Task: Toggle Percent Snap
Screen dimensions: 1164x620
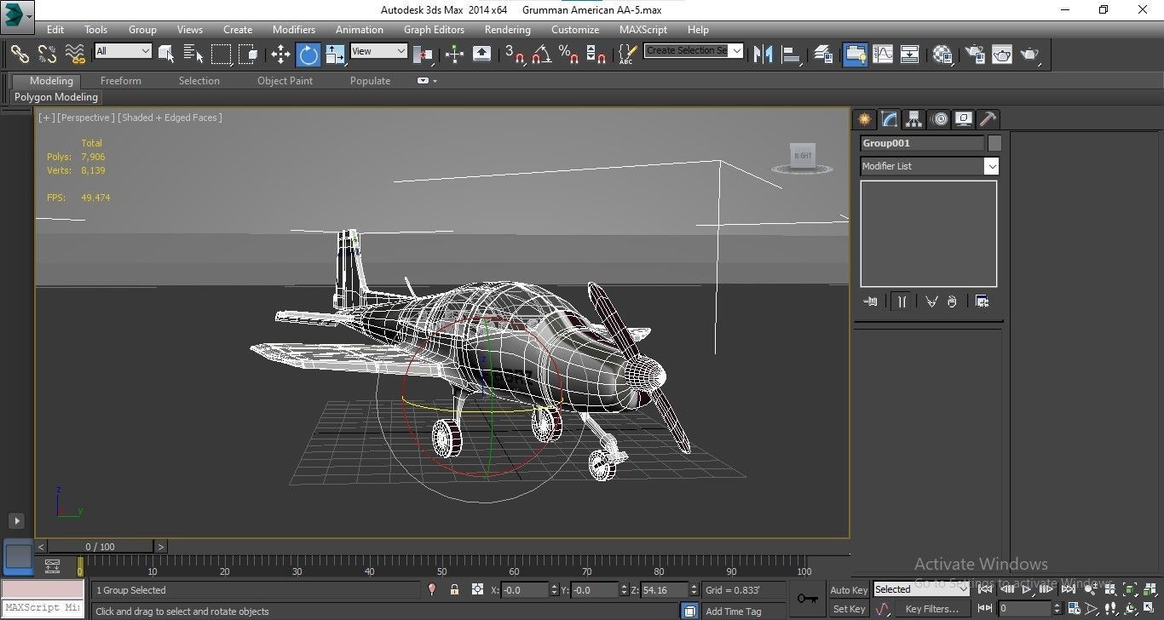Action: point(568,55)
